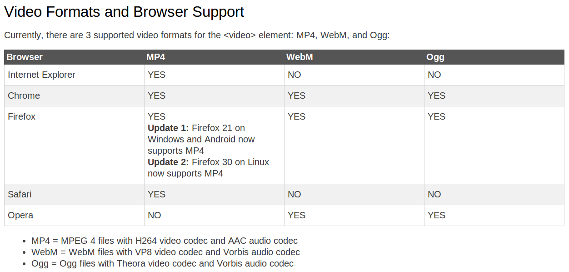Click the "Update 1:" bold text
Image resolution: width=569 pixels, height=272 pixels.
pyautogui.click(x=168, y=128)
